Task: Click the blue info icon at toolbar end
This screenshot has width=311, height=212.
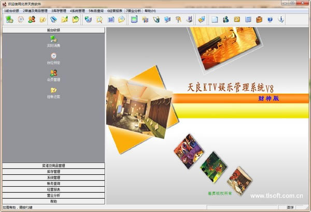Action: (x=281, y=19)
